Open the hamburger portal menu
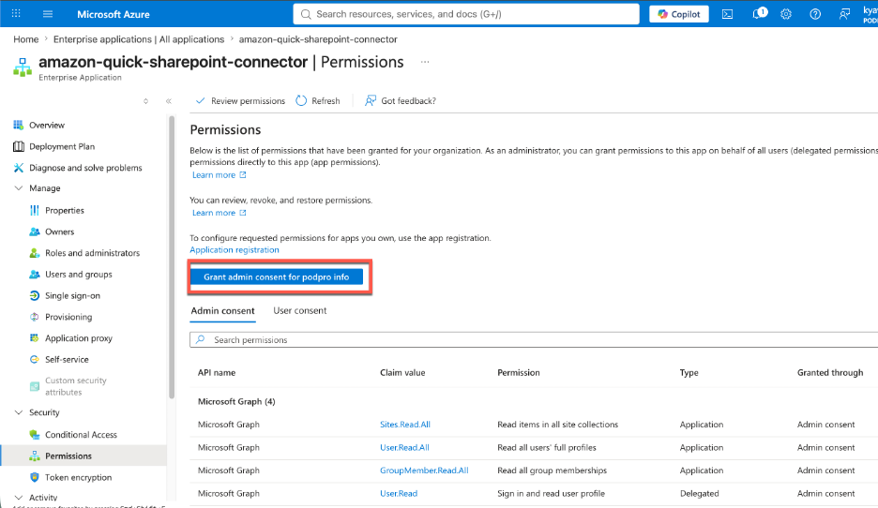This screenshot has height=508, width=878. [x=48, y=13]
